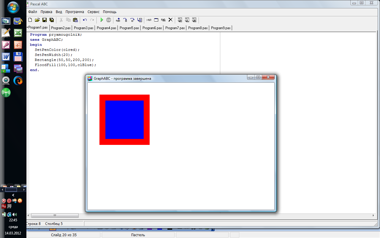Viewport: 380px width, 238px height.
Task: Click the blue filled square in GraphABC window
Action: [x=124, y=120]
